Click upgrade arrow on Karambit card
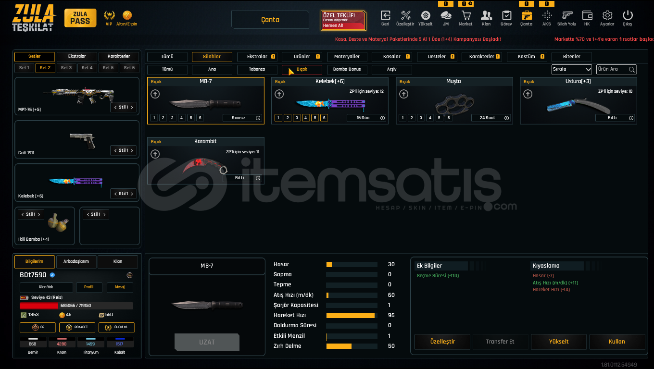654x369 pixels. pos(155,154)
